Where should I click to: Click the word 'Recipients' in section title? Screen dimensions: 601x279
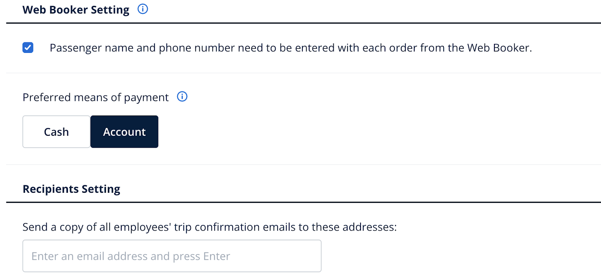[x=51, y=189]
